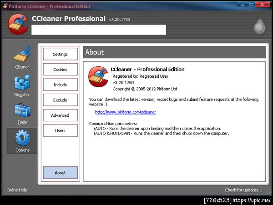Click the 'Registered to: Registered User' text
Screen dimensions: 273x205
click(140, 76)
